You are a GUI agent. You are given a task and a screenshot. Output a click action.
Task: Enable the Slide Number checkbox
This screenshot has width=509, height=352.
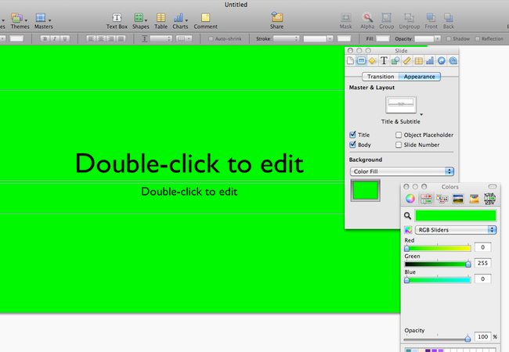click(399, 145)
